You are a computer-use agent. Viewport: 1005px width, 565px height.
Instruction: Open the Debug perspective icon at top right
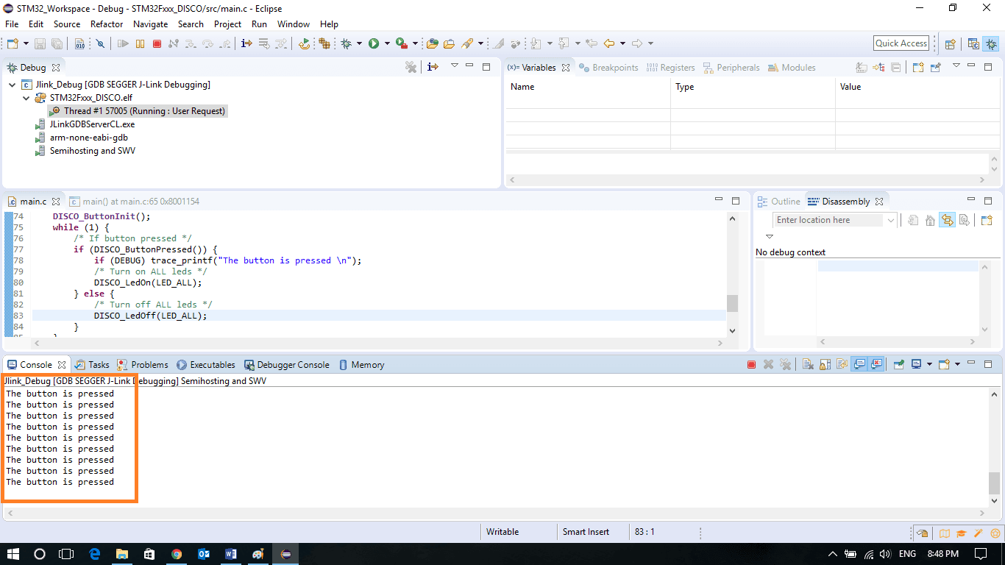click(x=991, y=43)
